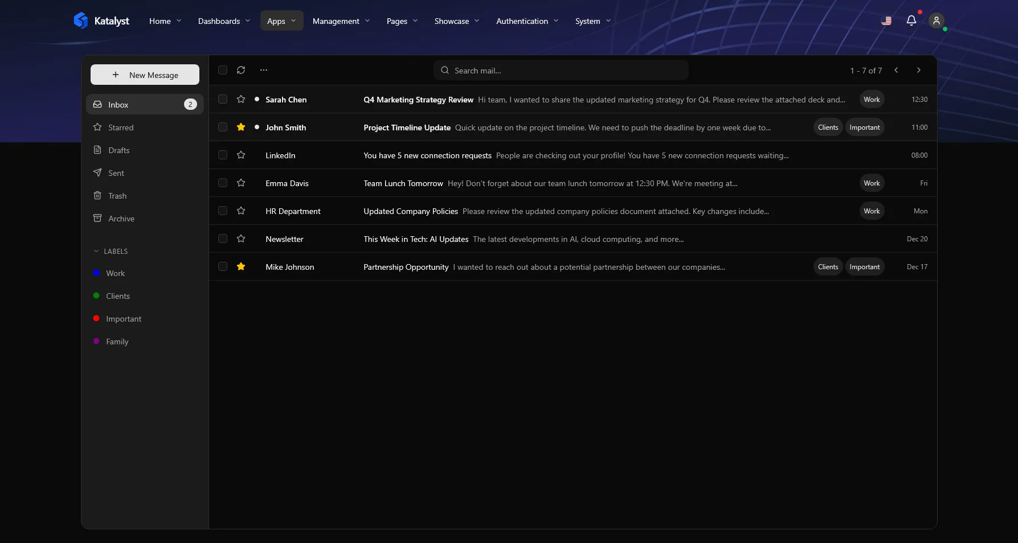Viewport: 1018px width, 543px height.
Task: Open the Dashboards dropdown
Action: [x=223, y=21]
